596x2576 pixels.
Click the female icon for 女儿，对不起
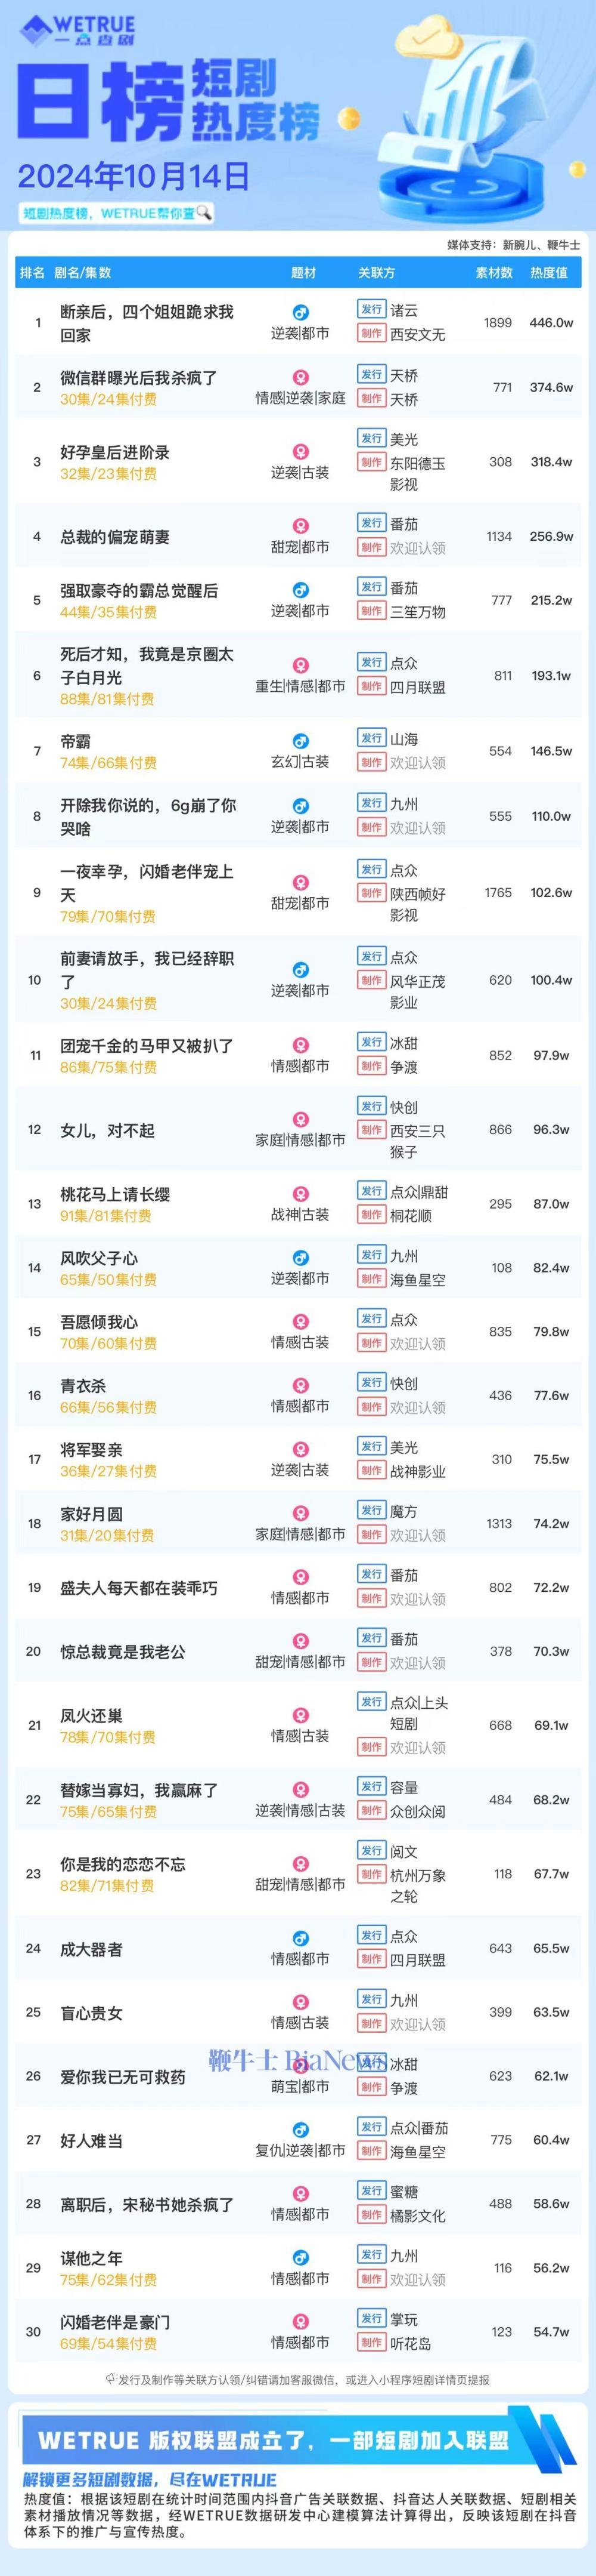tap(300, 1119)
